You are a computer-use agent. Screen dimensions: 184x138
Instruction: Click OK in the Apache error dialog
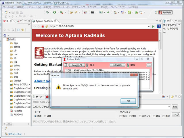(x=128, y=101)
